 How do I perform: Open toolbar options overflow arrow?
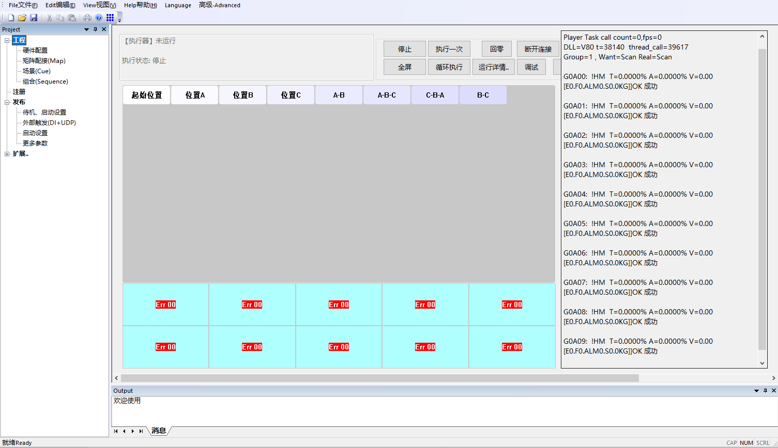coord(119,20)
